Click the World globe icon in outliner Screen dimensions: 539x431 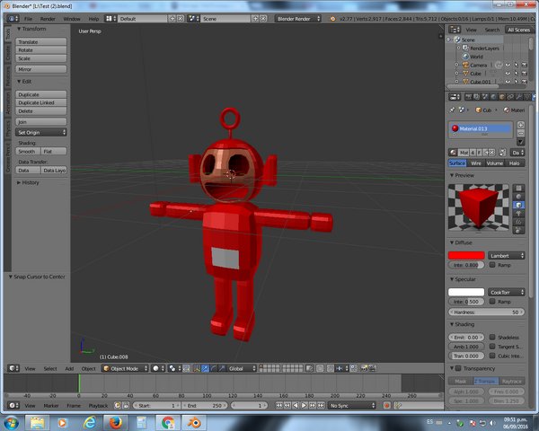pos(465,57)
